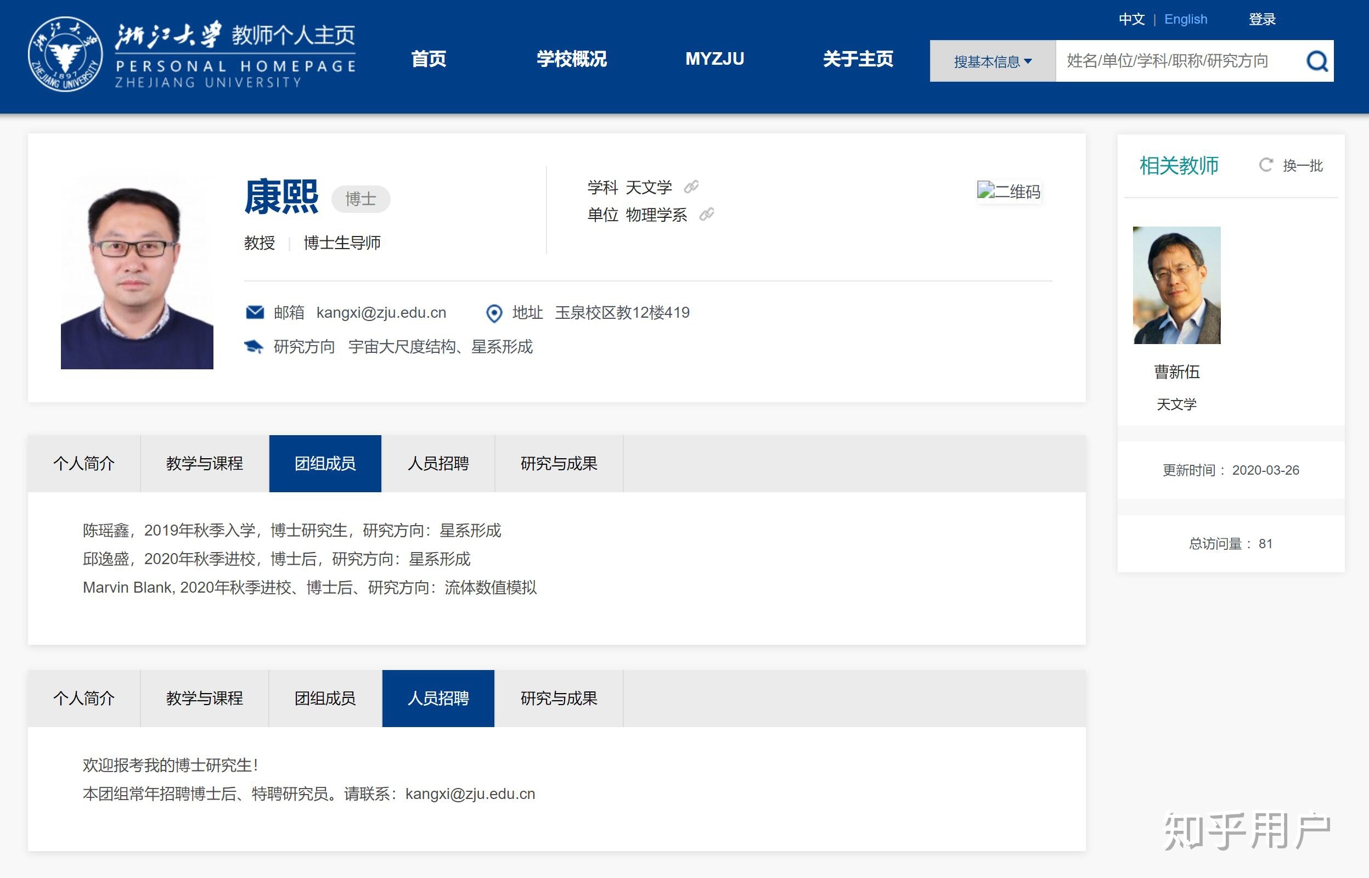Click the refresh icon beside 换一批
1369x878 pixels.
point(1265,165)
